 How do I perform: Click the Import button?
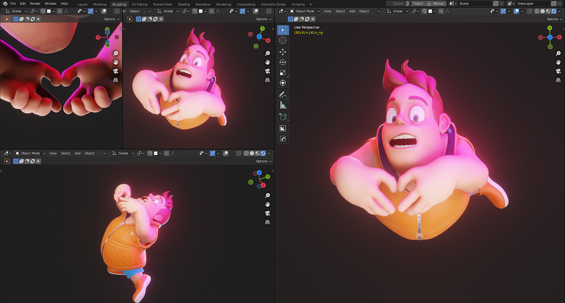[418, 3]
